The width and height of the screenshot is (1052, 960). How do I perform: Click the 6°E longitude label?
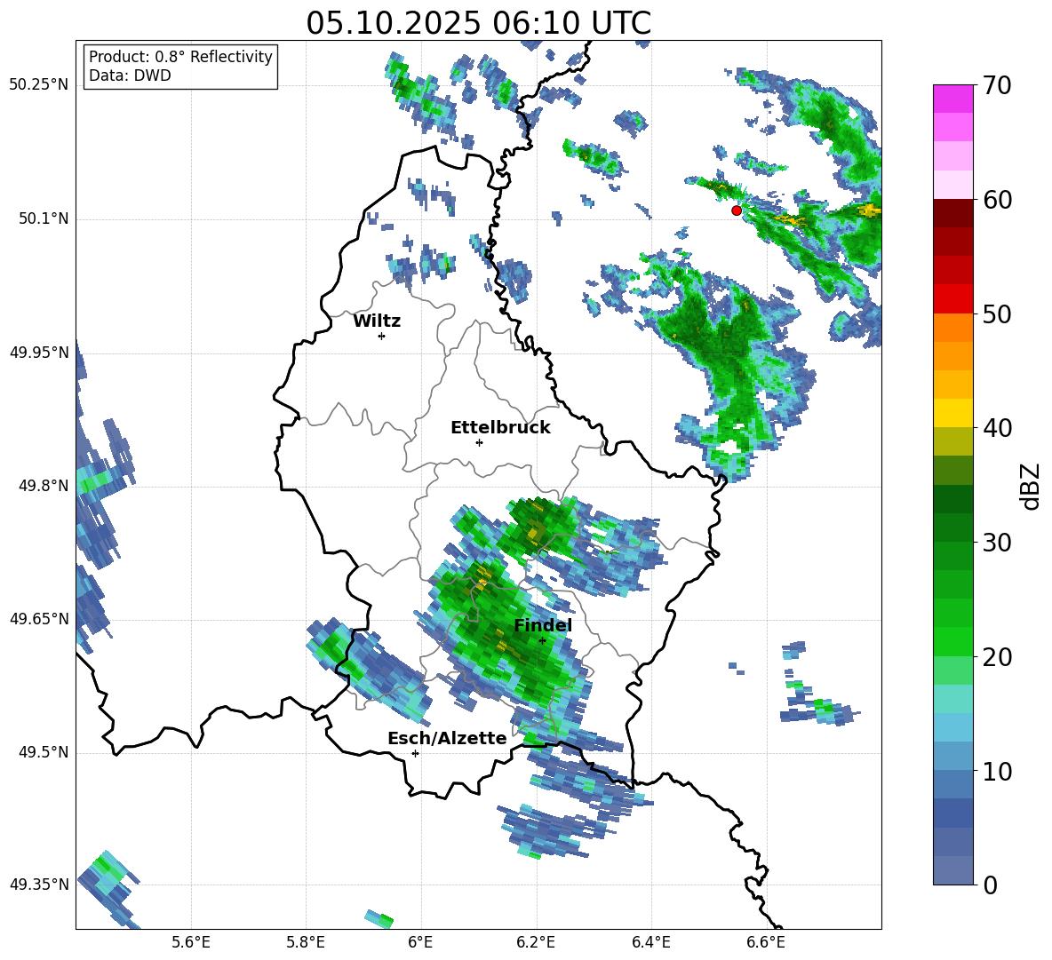pyautogui.click(x=420, y=942)
